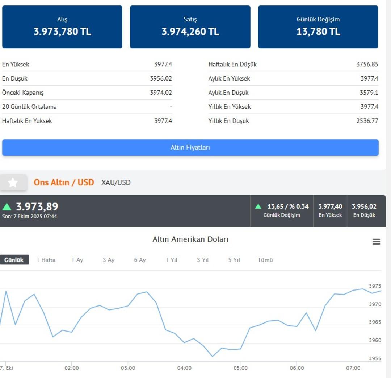
Task: Click the green up arrow beside 3.973,89
Action: click(x=7, y=207)
